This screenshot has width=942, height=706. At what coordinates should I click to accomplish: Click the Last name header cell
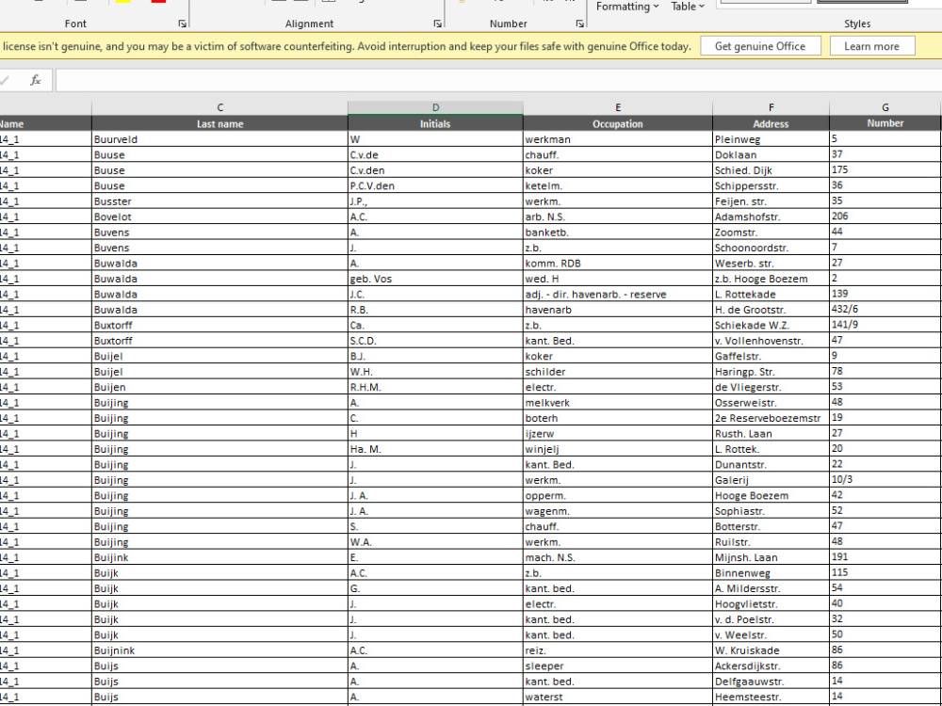click(x=219, y=123)
